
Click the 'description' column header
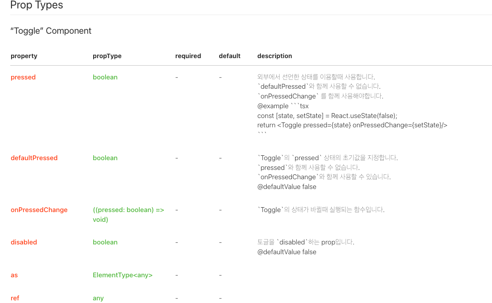[275, 56]
